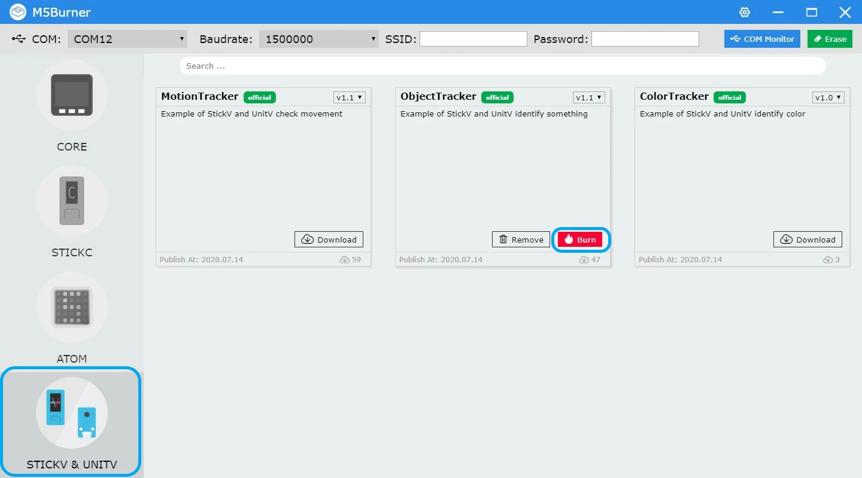Select the ATOM device icon
This screenshot has height=478, width=862.
(72, 307)
